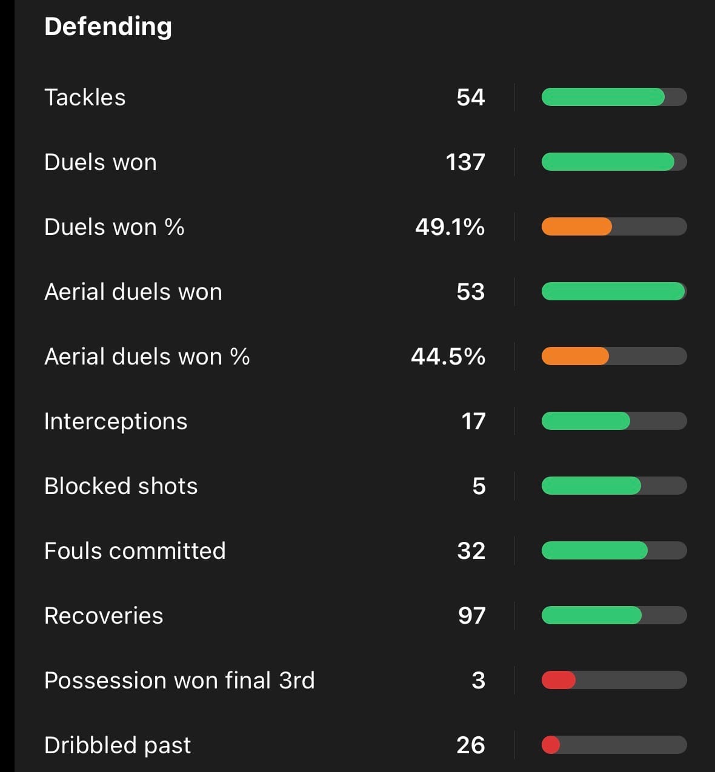Click the Recoveries value 97
Image resolution: width=715 pixels, height=772 pixels.
click(471, 616)
